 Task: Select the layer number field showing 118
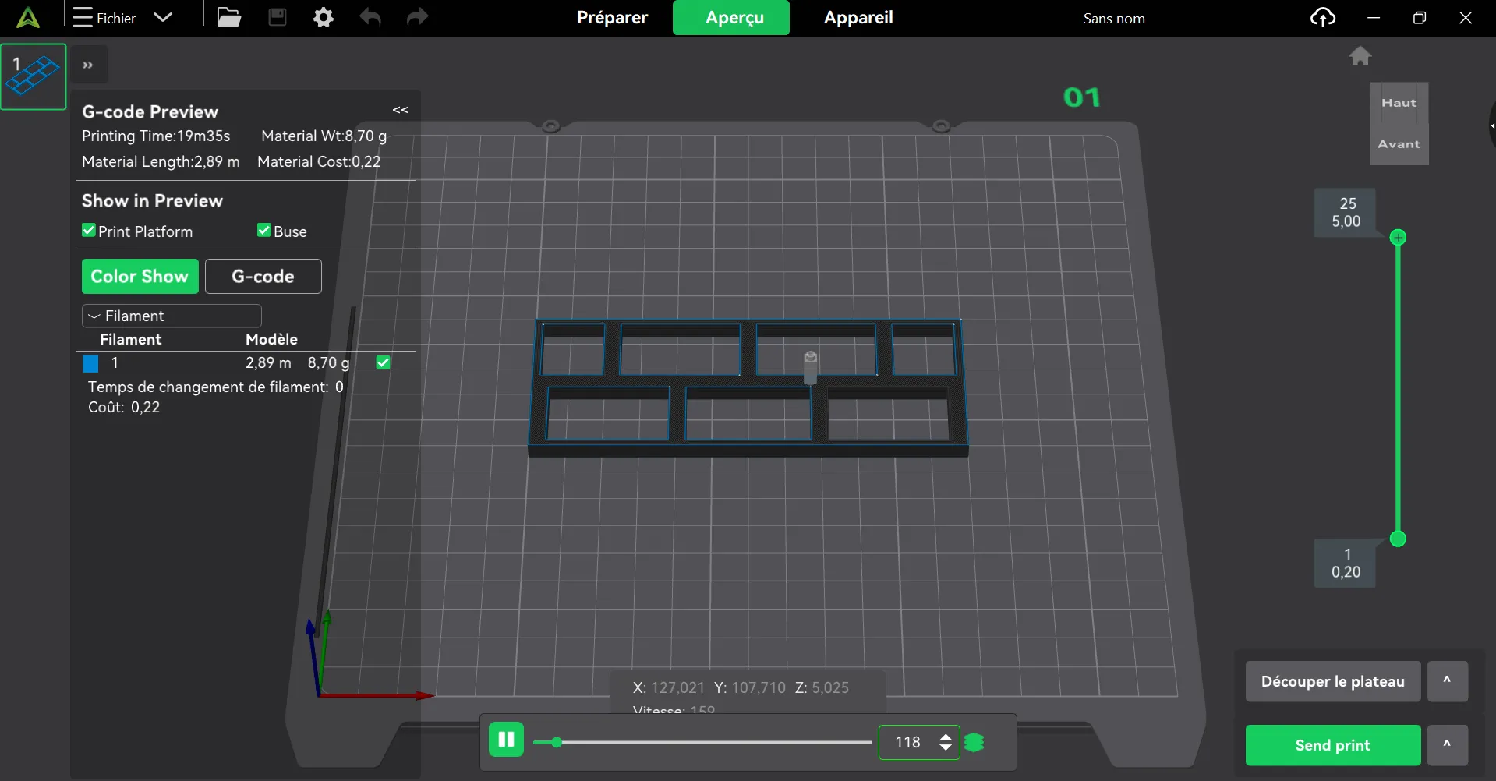point(908,743)
